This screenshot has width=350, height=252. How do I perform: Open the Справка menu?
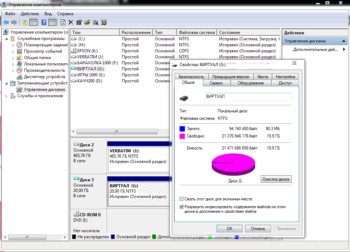(65, 14)
